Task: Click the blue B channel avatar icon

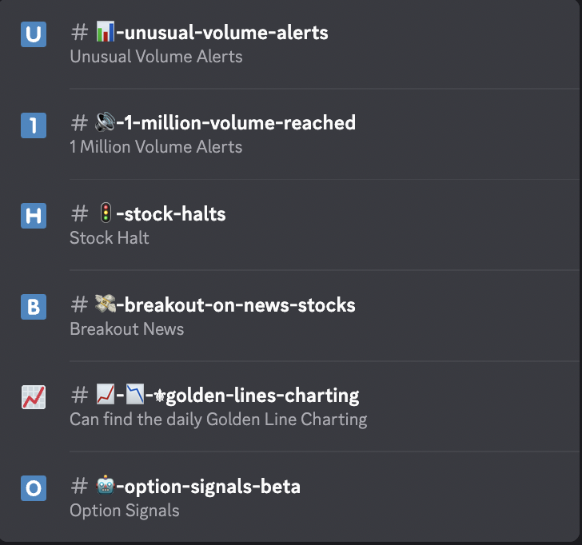Action: coord(34,307)
